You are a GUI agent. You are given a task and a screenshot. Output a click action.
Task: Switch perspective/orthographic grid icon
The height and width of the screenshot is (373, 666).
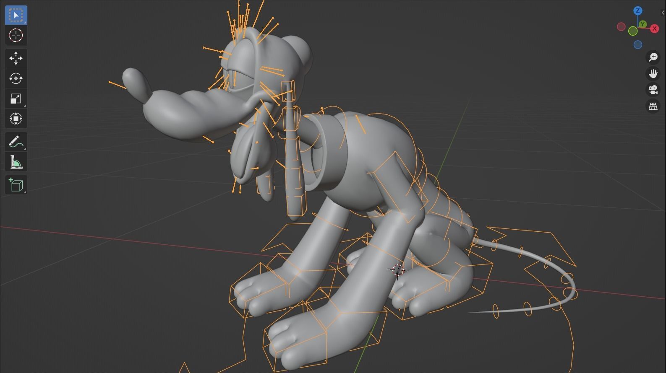653,106
